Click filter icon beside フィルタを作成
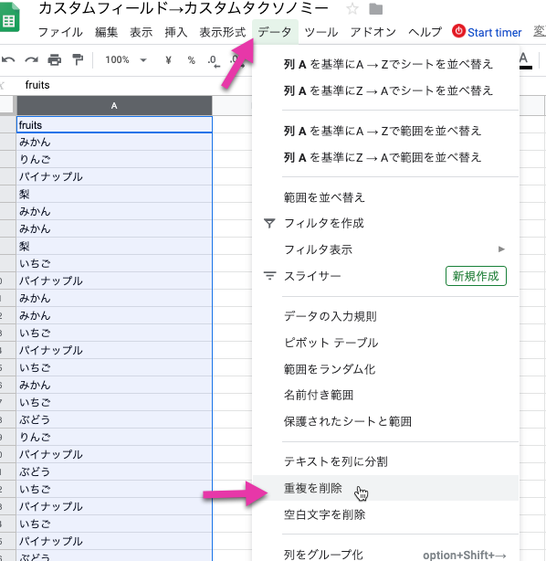546x561 pixels. 269,223
